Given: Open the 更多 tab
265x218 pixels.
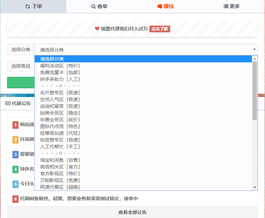Looking at the screenshot, I should (232, 6).
